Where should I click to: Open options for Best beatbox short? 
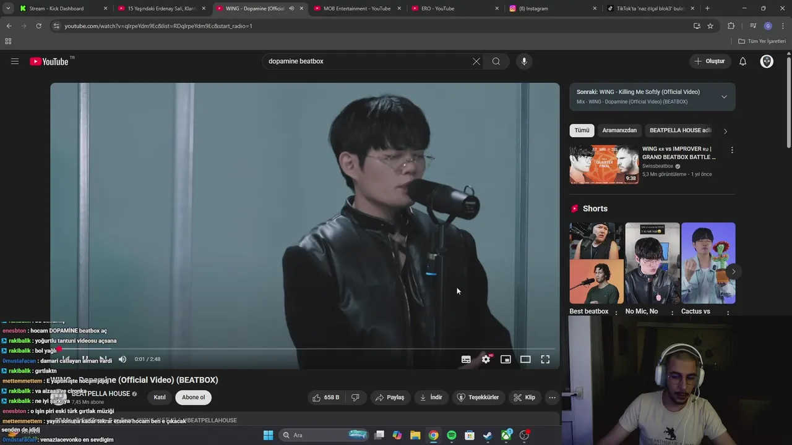pyautogui.click(x=616, y=313)
